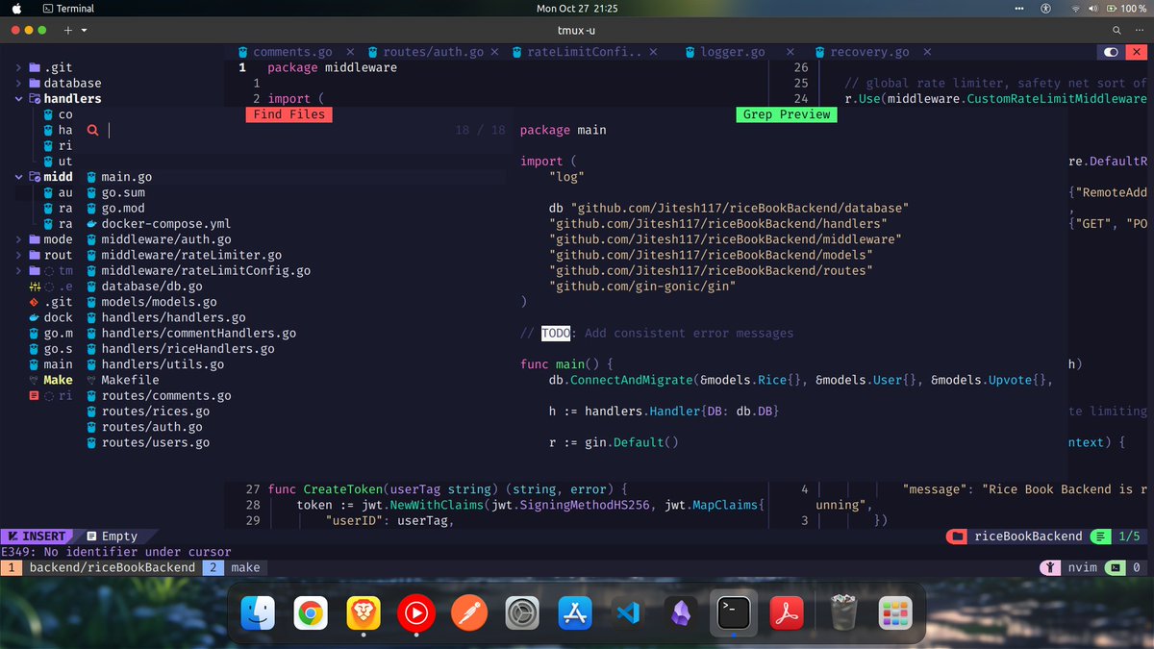
Task: Click the git icon next to .git file in tree
Action: click(35, 302)
